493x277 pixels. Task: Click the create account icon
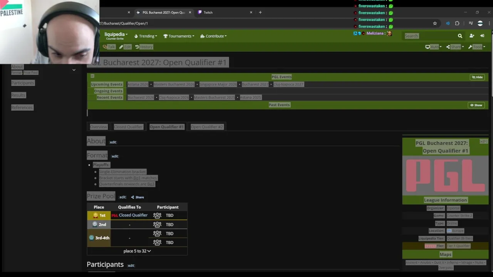pyautogui.click(x=472, y=36)
